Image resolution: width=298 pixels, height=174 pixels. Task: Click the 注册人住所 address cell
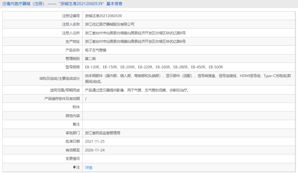pos(135,33)
